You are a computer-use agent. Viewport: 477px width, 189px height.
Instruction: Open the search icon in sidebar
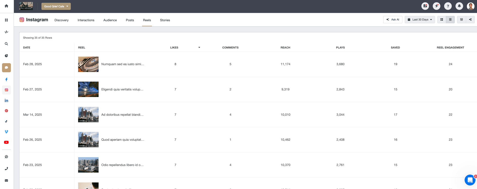click(6, 44)
